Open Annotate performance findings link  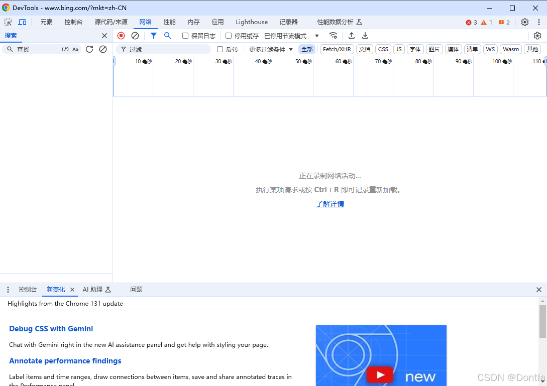(65, 361)
